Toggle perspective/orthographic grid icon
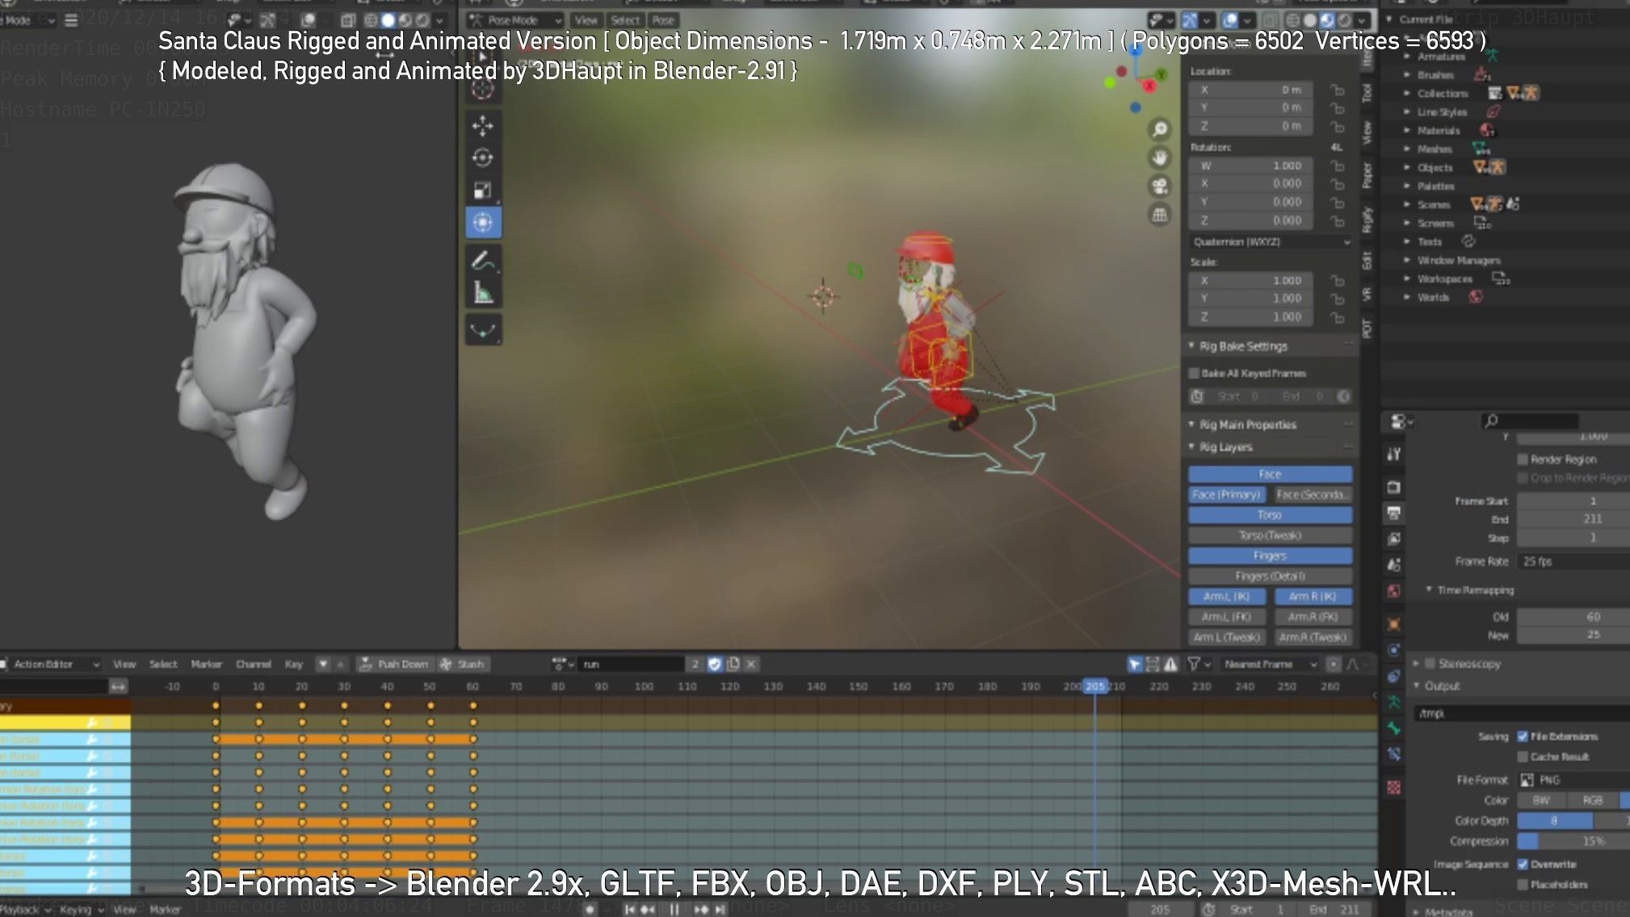The image size is (1630, 917). pyautogui.click(x=1160, y=215)
